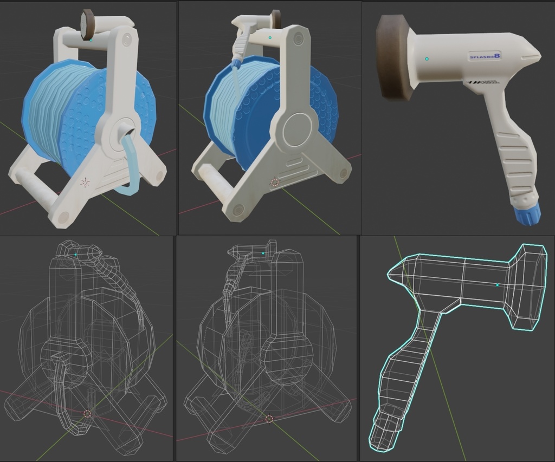Open the cyan-outlined spray nozzle wireframe view
This screenshot has height=462, width=555.
[457, 348]
